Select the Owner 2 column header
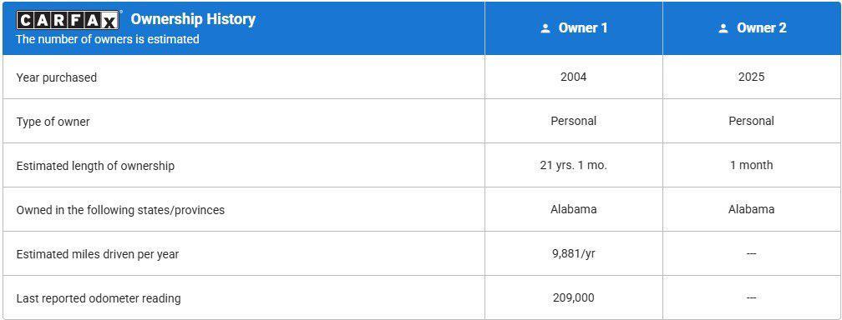 click(x=752, y=27)
